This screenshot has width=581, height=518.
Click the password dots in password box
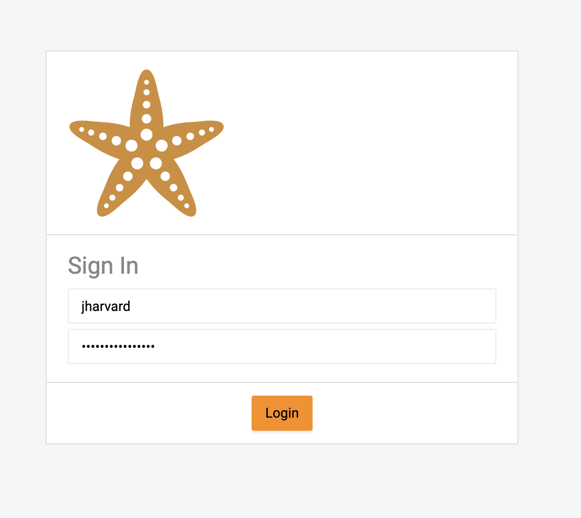[x=118, y=347]
